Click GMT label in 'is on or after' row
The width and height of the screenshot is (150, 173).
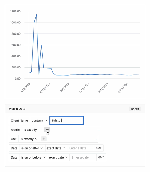99,148
